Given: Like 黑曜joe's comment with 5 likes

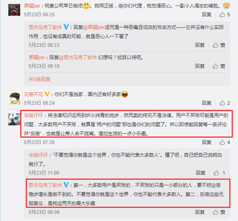Looking at the screenshot, I should 225,15.
